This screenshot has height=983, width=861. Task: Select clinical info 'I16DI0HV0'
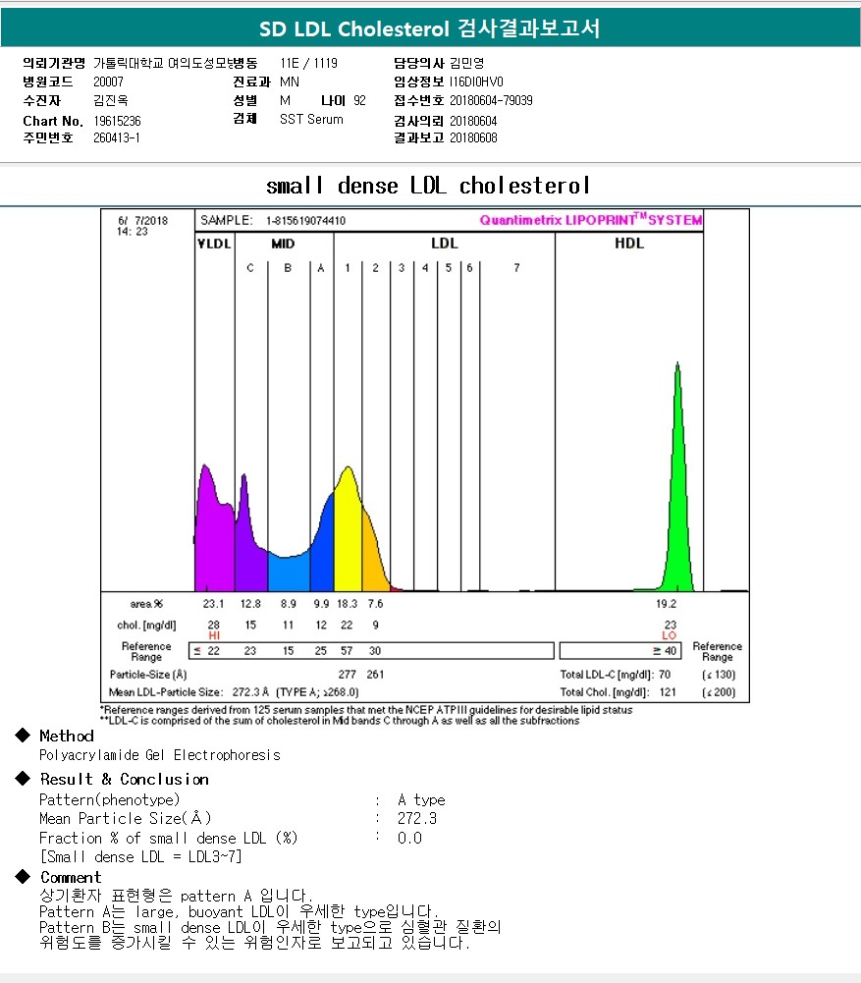pos(476,82)
